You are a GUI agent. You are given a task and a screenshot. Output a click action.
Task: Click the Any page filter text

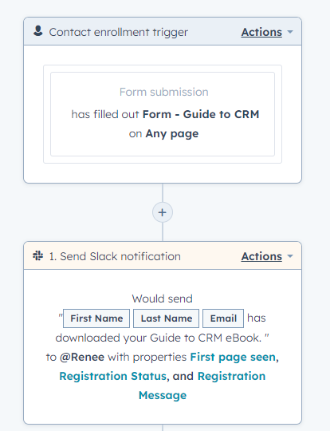pyautogui.click(x=172, y=134)
